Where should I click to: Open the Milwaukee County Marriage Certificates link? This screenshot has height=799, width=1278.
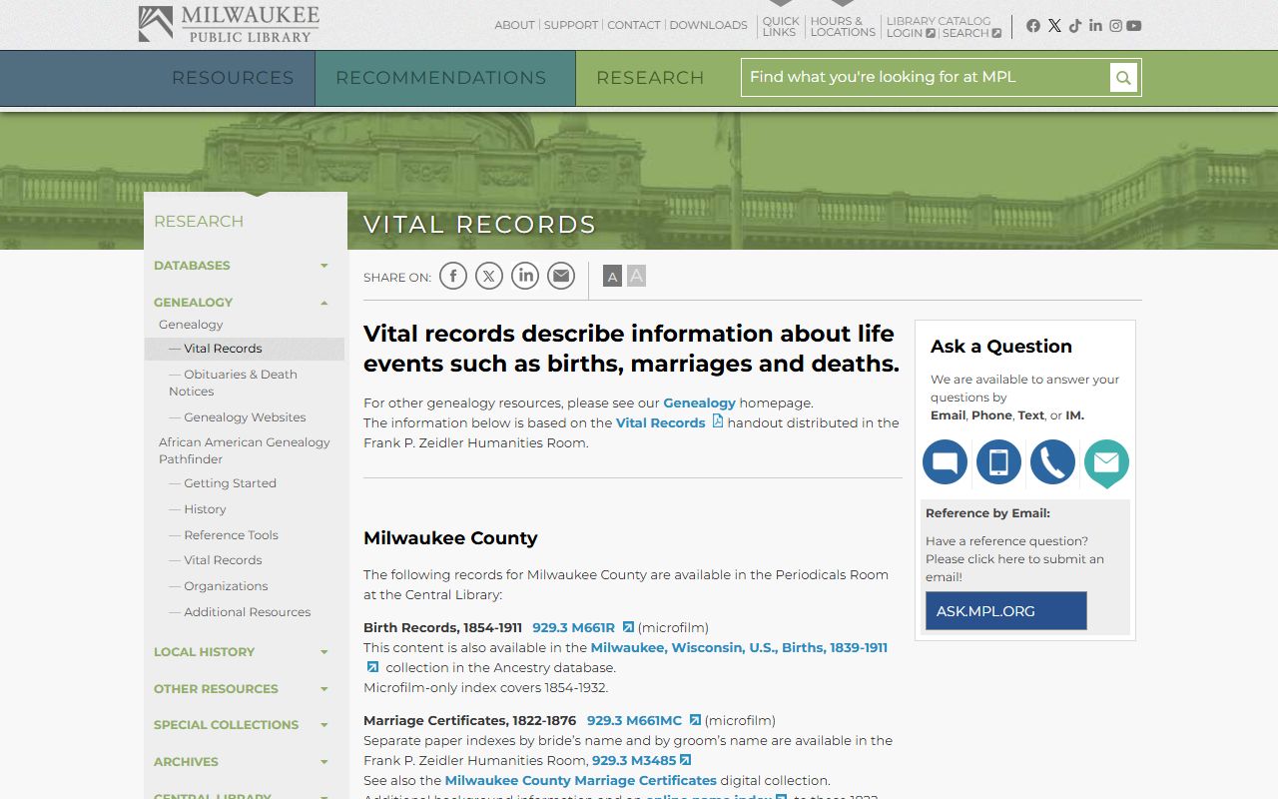click(581, 780)
